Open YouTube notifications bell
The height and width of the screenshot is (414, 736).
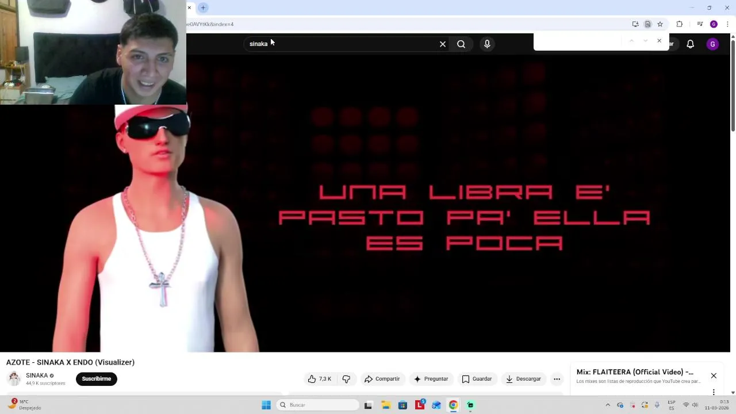pyautogui.click(x=691, y=44)
